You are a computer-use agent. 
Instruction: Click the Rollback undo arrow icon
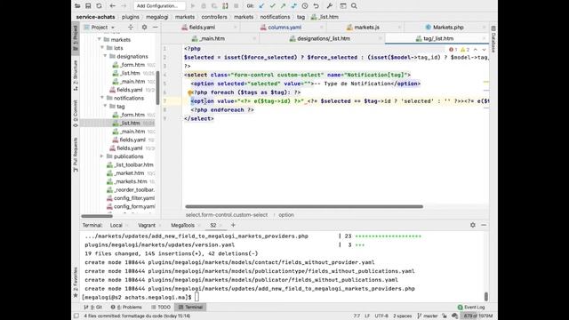tap(317, 6)
